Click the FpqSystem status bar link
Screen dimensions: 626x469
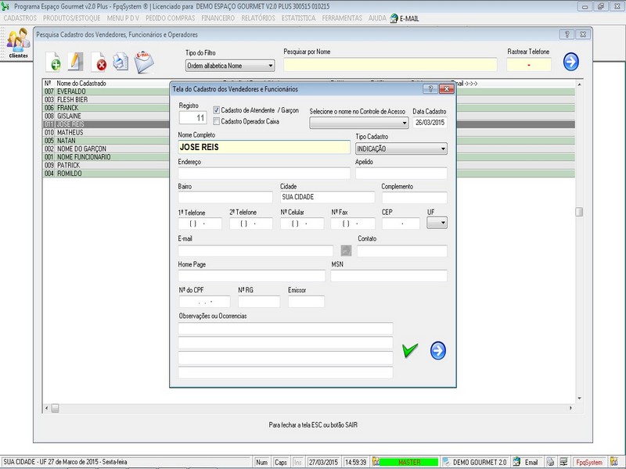(x=589, y=462)
